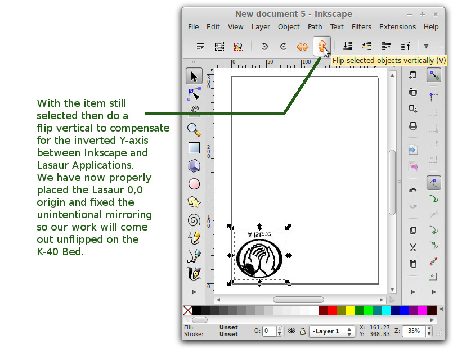
Task: Select the Spiral tool
Action: 194,220
